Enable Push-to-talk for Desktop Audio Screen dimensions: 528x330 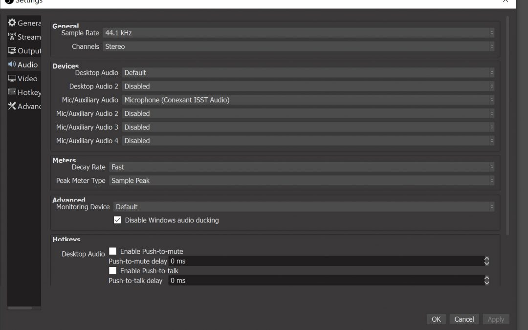[x=113, y=271]
